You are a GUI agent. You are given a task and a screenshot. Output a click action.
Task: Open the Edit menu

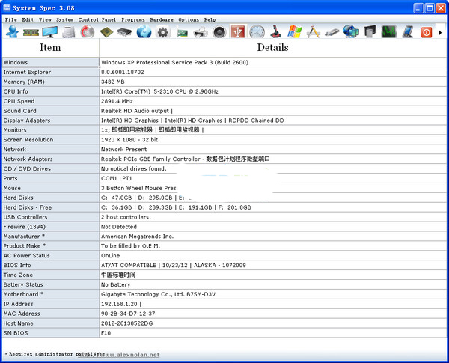pyautogui.click(x=28, y=19)
